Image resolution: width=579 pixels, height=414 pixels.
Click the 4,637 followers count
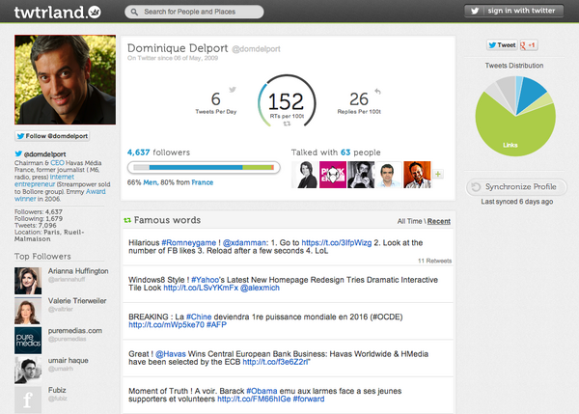pyautogui.click(x=138, y=152)
